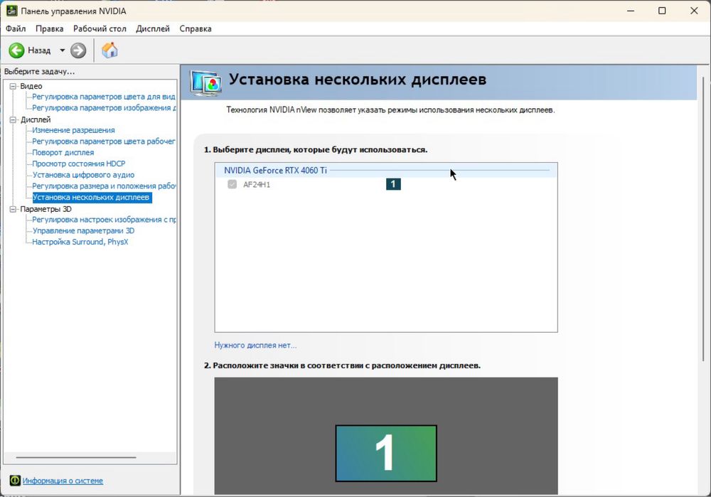Minimize the NVIDIA control panel window
This screenshot has width=711, height=497.
tap(630, 11)
